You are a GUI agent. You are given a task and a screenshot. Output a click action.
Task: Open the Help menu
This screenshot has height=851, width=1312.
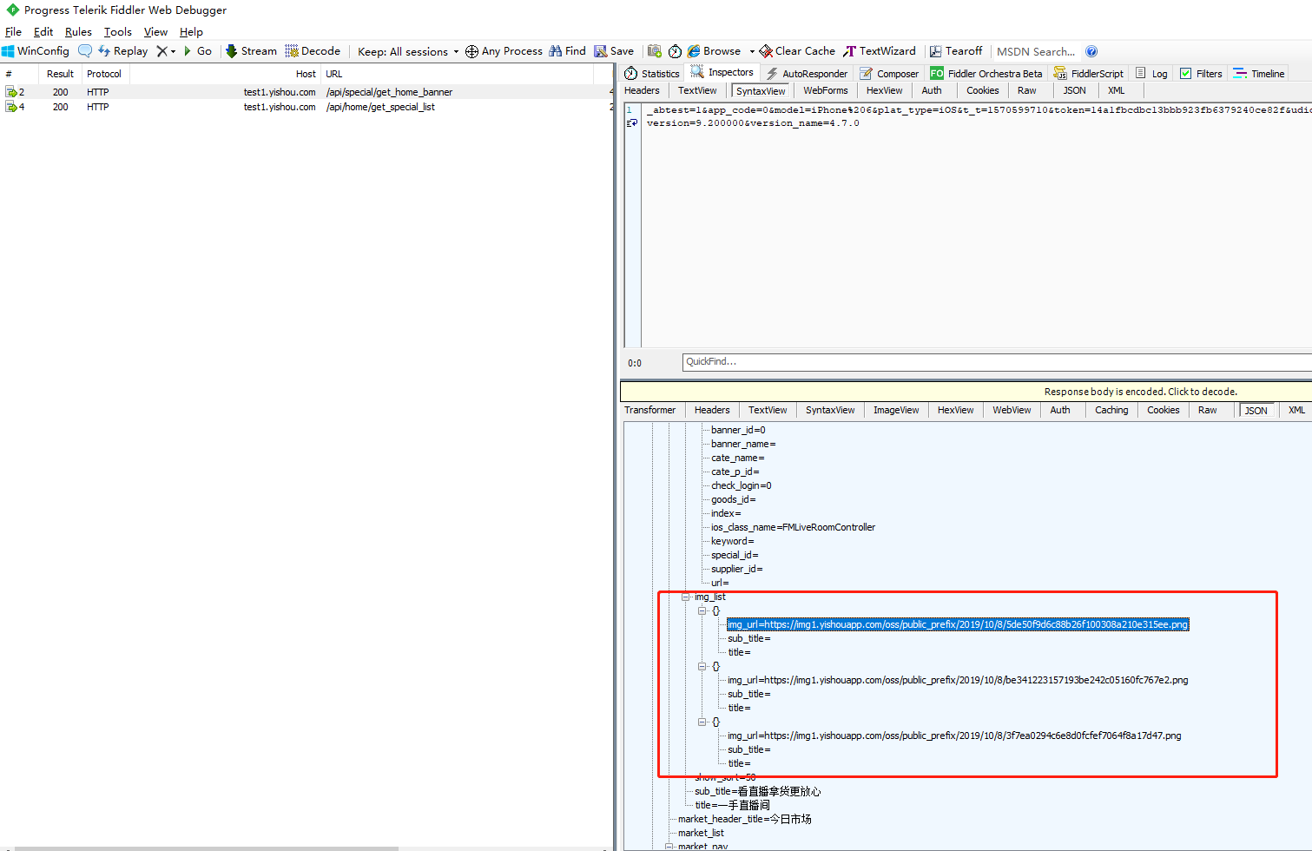(191, 32)
